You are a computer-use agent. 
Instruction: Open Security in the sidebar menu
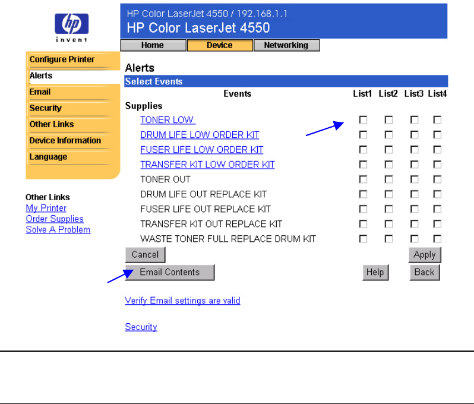45,108
